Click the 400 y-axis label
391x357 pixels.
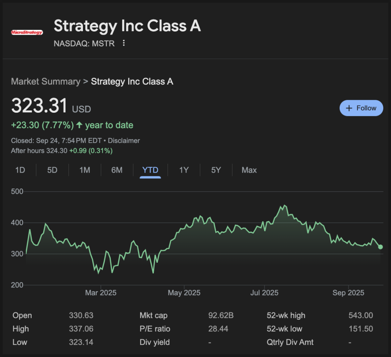click(17, 223)
